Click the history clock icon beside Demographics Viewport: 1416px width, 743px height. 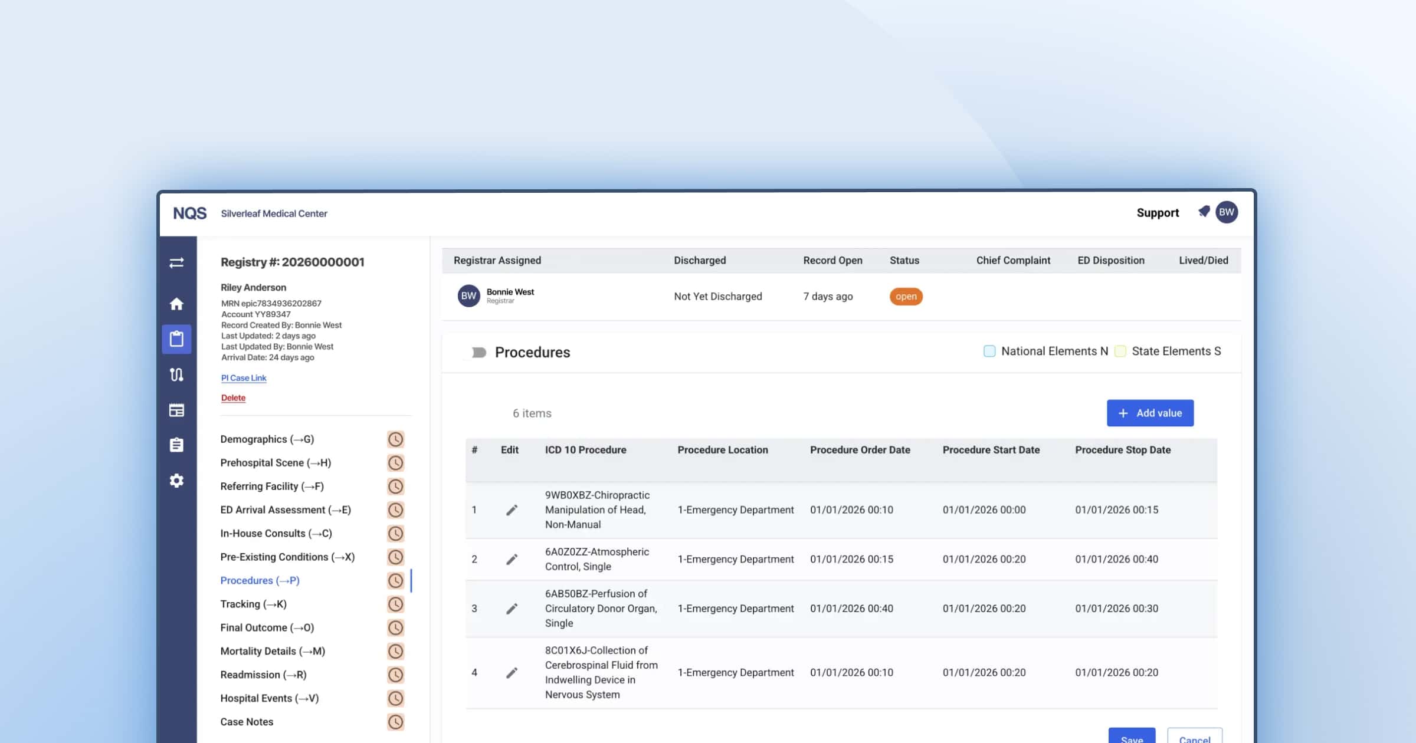tap(396, 439)
